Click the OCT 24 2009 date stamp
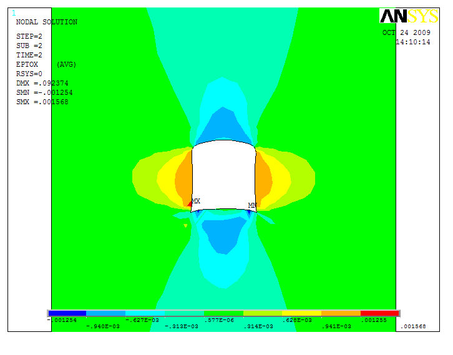 pyautogui.click(x=406, y=32)
